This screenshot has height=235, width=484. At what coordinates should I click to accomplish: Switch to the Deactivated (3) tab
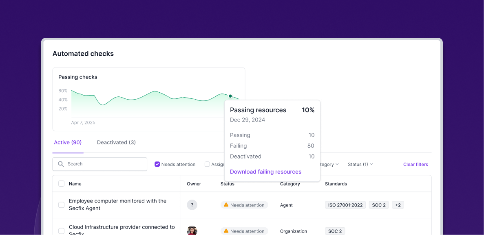click(x=116, y=142)
